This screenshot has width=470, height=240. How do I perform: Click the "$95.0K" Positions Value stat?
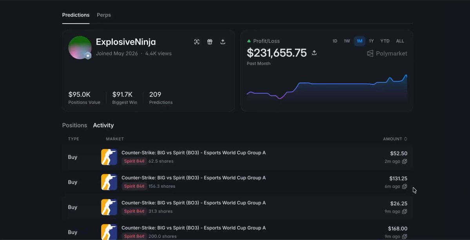(84, 98)
